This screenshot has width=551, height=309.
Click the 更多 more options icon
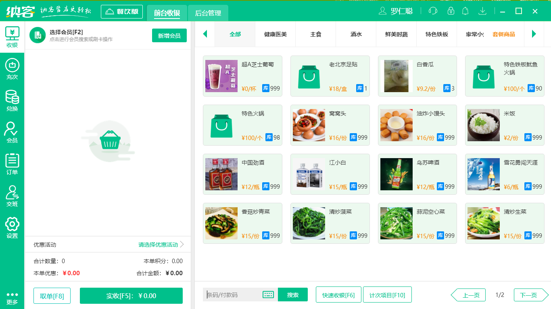coord(12,297)
